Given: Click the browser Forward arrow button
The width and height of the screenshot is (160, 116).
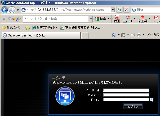Looking at the screenshot, I should click(x=12, y=10).
